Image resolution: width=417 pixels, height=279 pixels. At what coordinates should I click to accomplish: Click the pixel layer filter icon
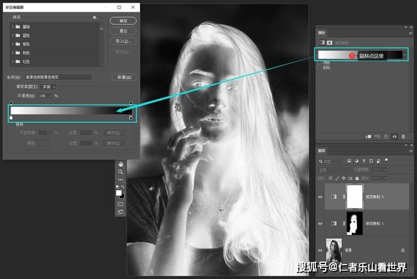coord(349,161)
